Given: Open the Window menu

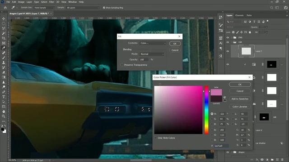Looking at the screenshot, I should (72, 2).
